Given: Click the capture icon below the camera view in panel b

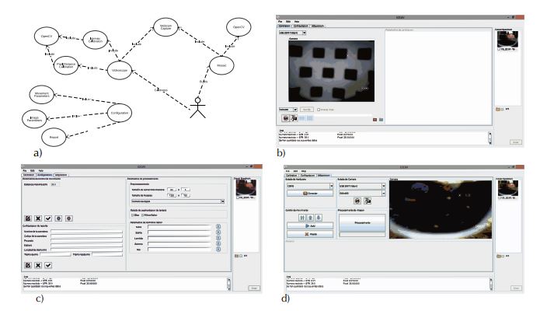Looking at the screenshot, I should (286, 118).
